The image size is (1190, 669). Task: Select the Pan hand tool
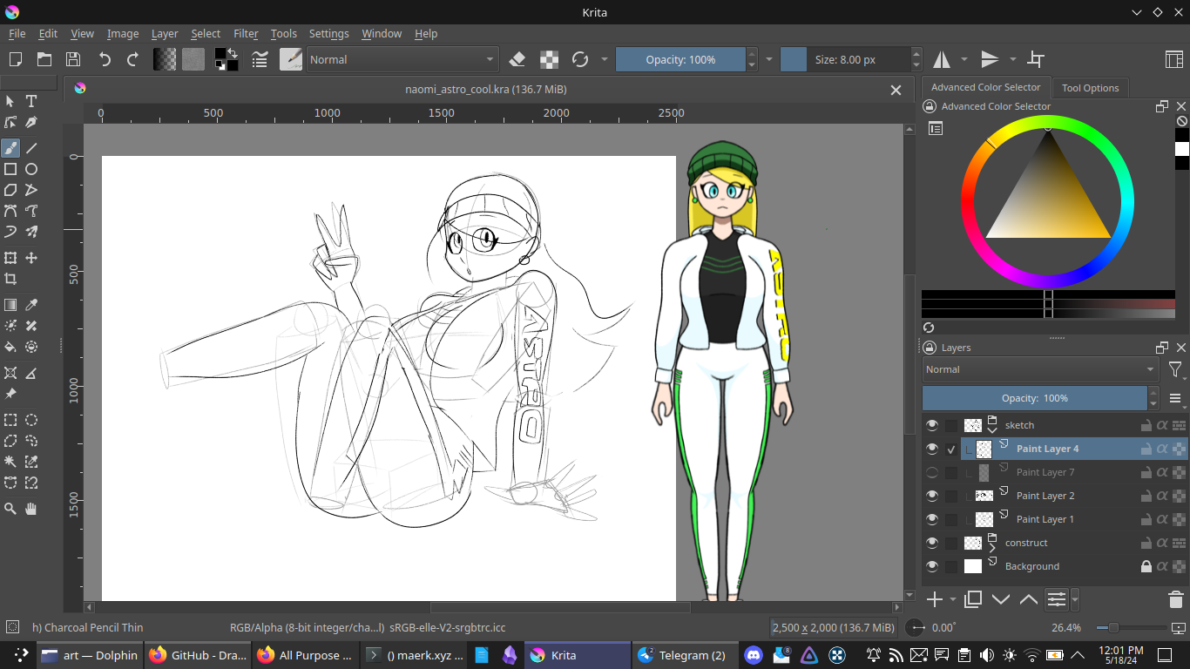tap(31, 509)
